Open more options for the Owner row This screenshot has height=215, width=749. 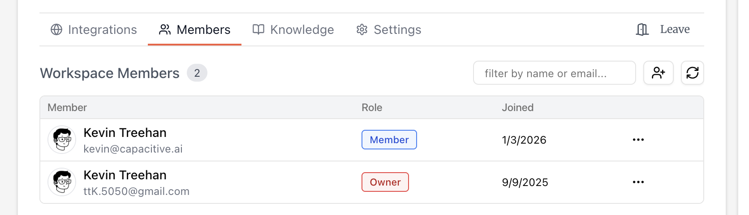coord(638,182)
